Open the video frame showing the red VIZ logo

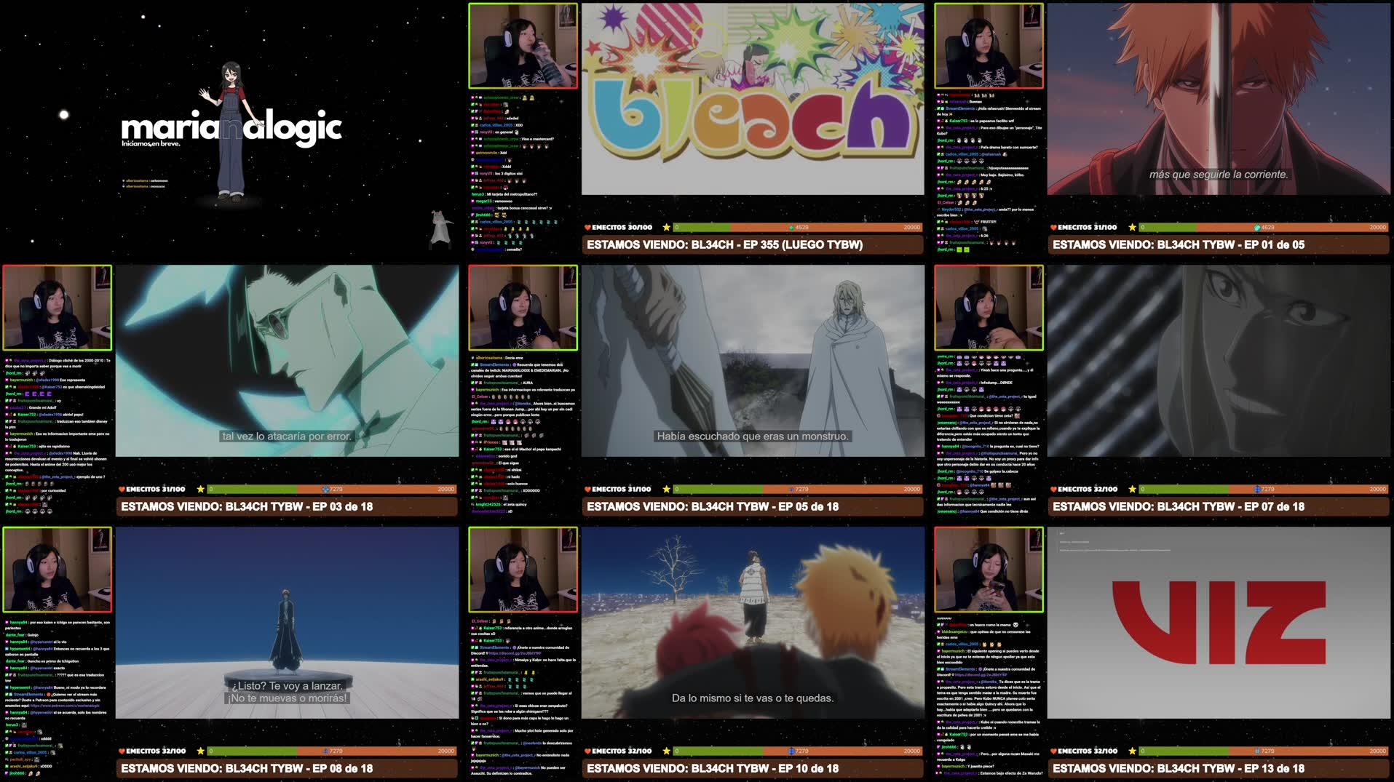click(x=1219, y=623)
